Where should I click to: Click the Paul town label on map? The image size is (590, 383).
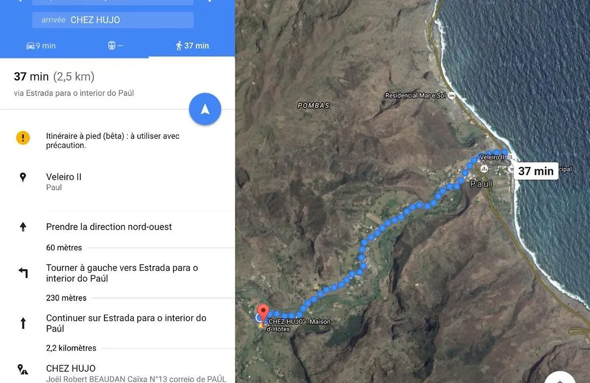point(481,184)
